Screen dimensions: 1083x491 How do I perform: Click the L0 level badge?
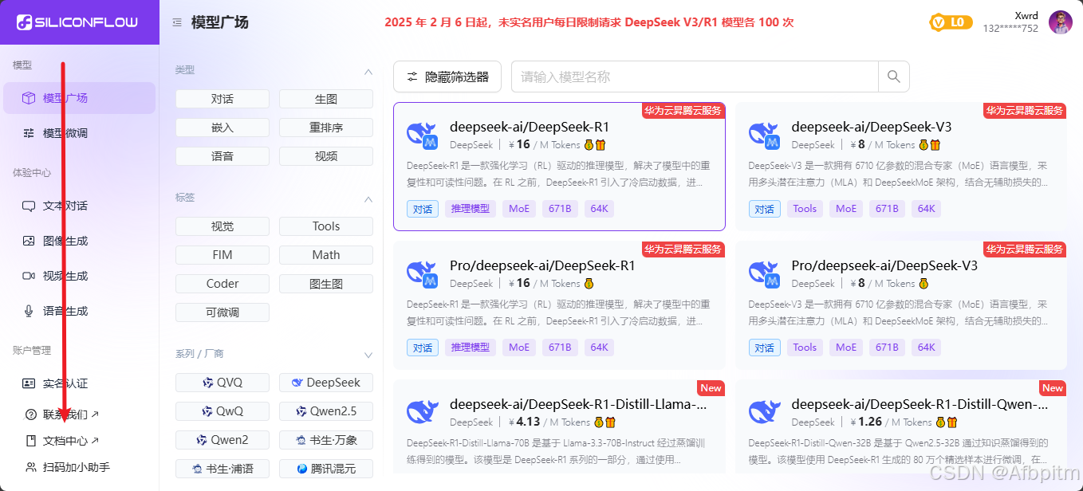[x=951, y=22]
